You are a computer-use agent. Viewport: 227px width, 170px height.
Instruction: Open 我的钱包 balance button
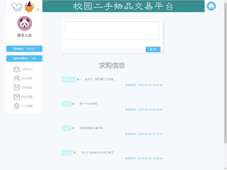coord(24,48)
